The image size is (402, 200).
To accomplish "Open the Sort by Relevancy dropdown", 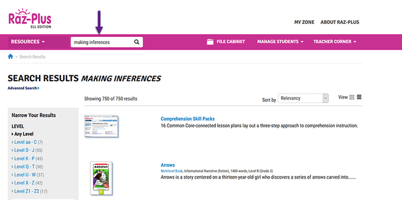I will click(303, 98).
